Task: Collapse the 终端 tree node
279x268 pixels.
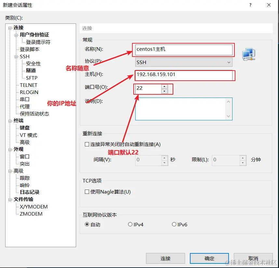Action: tap(10, 121)
